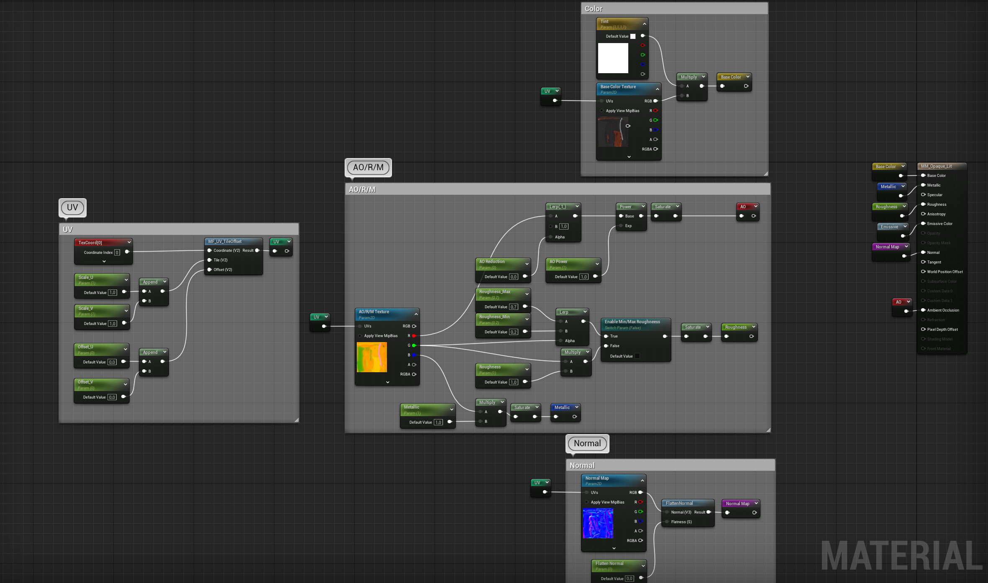Viewport: 988px width, 583px height.
Task: Click the Flatness (S) input pin on FlattenNormal
Action: tap(667, 522)
